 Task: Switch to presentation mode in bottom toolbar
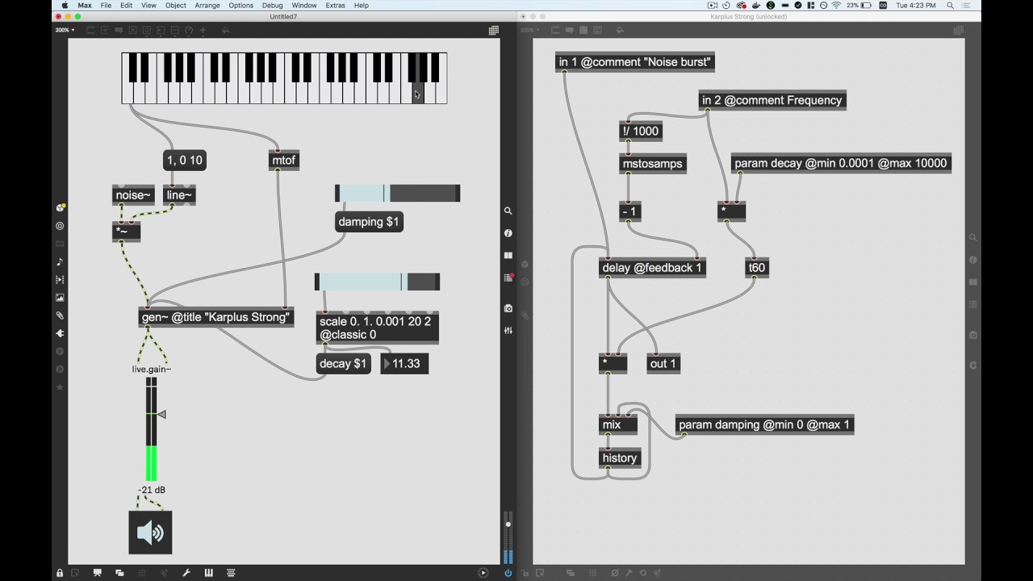click(98, 573)
